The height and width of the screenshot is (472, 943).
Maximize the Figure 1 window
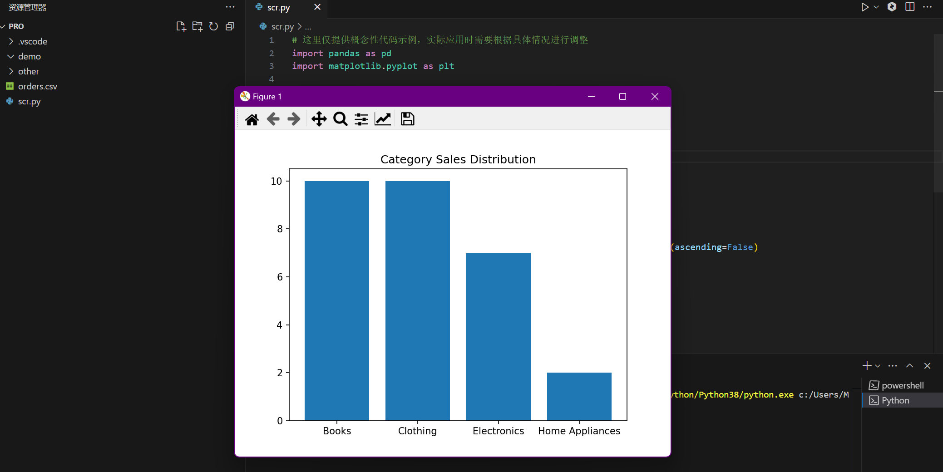click(622, 97)
